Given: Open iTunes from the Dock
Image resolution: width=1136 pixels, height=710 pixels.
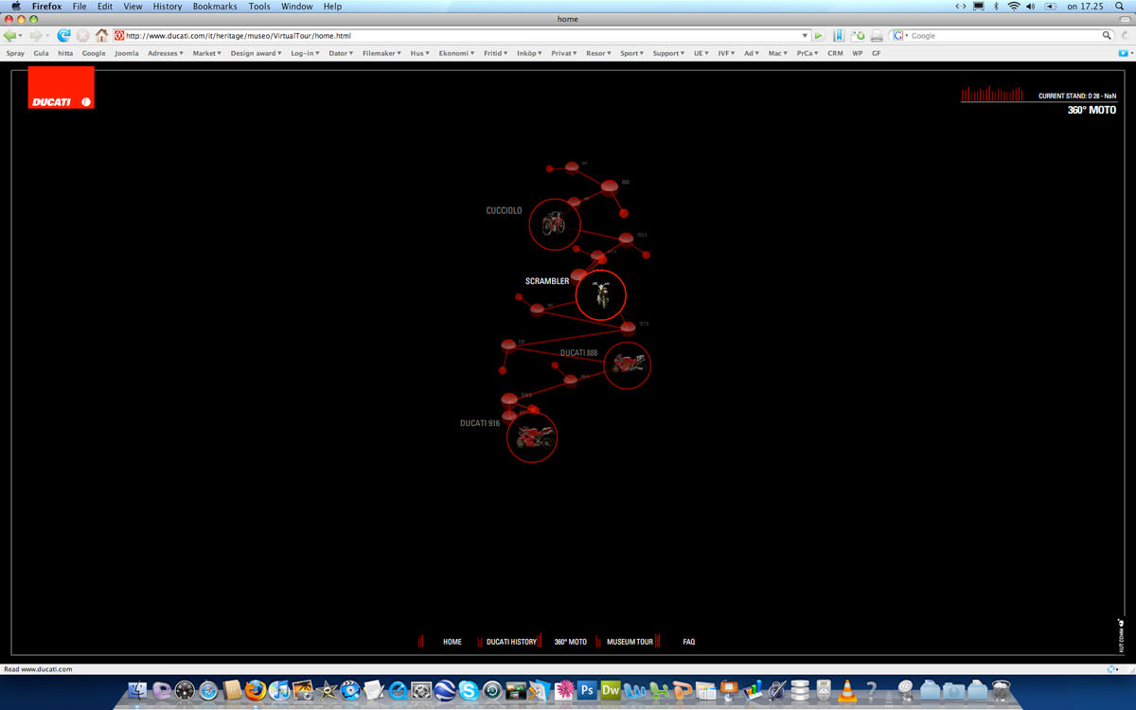Looking at the screenshot, I should [279, 690].
